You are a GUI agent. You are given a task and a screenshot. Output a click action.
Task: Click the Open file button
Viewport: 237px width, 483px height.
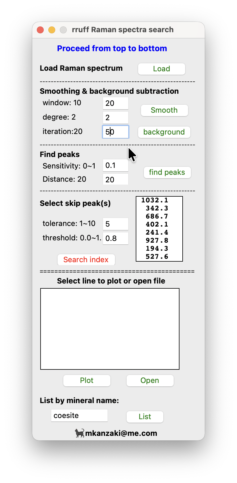(150, 381)
